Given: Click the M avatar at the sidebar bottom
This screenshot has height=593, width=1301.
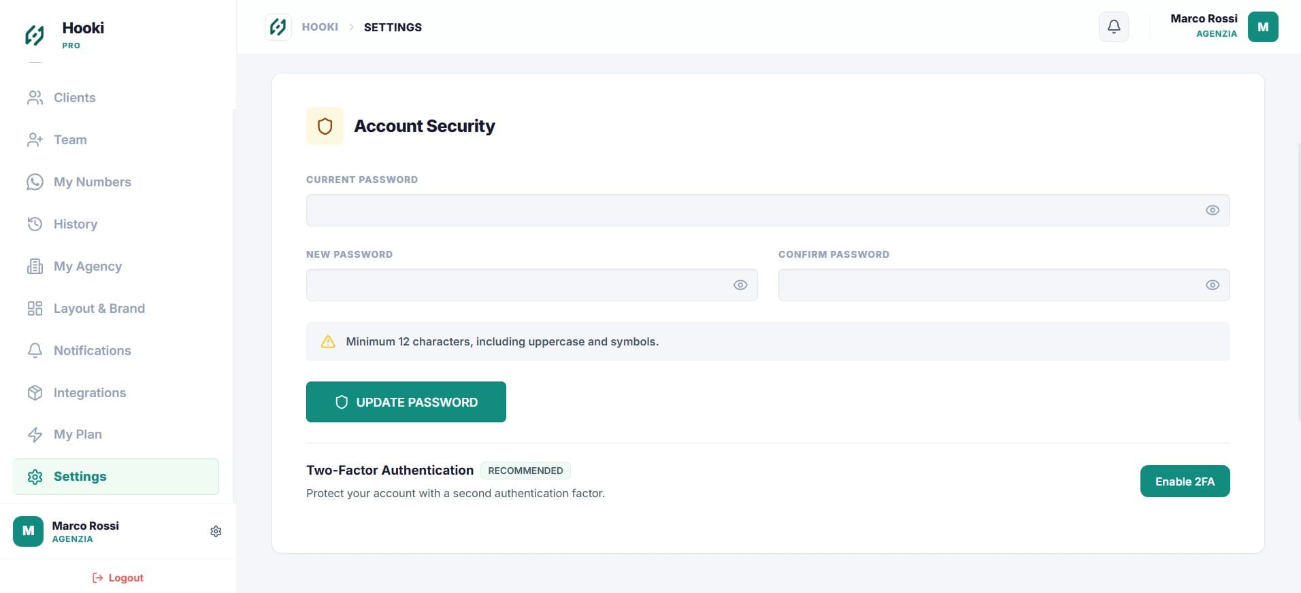Looking at the screenshot, I should click(28, 531).
